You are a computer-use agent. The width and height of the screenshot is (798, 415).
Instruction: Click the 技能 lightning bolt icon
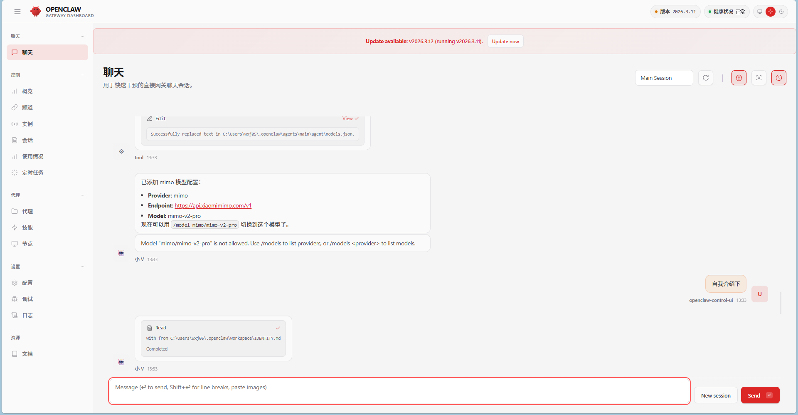point(15,227)
